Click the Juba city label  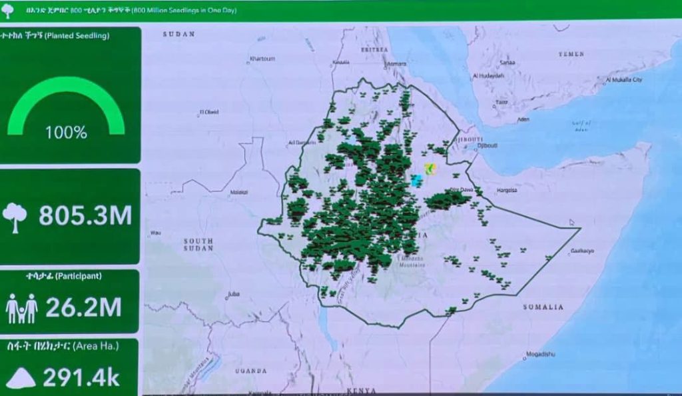click(234, 294)
